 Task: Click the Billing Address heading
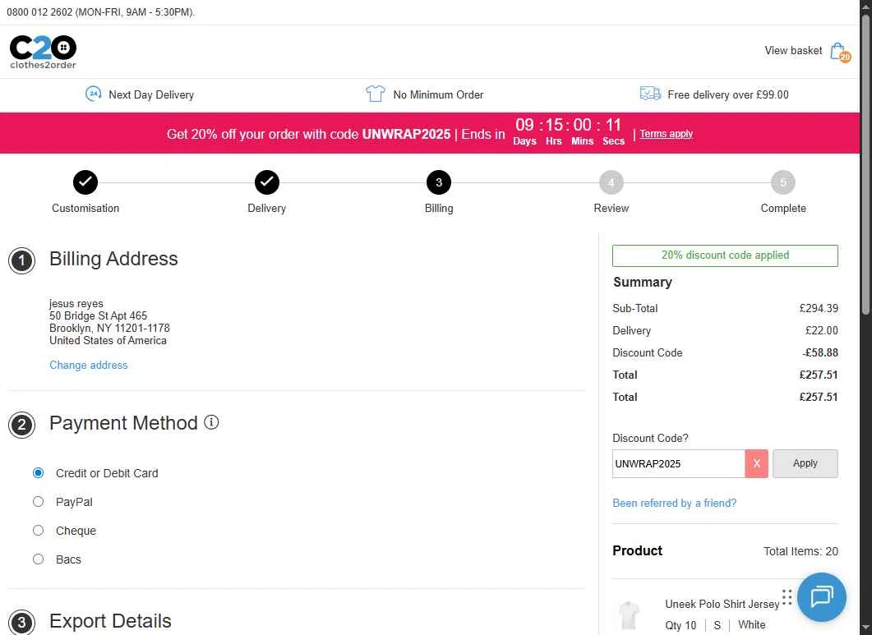click(113, 259)
